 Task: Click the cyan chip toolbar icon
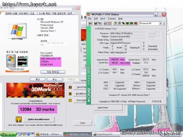[x=119, y=23]
